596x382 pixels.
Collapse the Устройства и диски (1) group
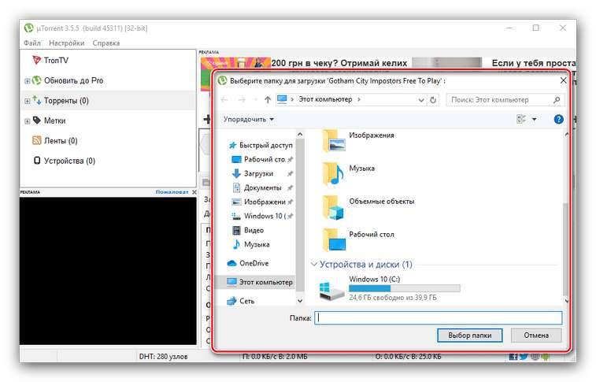click(x=315, y=265)
